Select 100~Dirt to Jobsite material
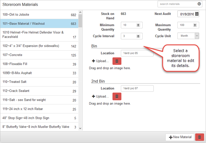The width and height of the screenshot is (206, 143). pos(39,15)
